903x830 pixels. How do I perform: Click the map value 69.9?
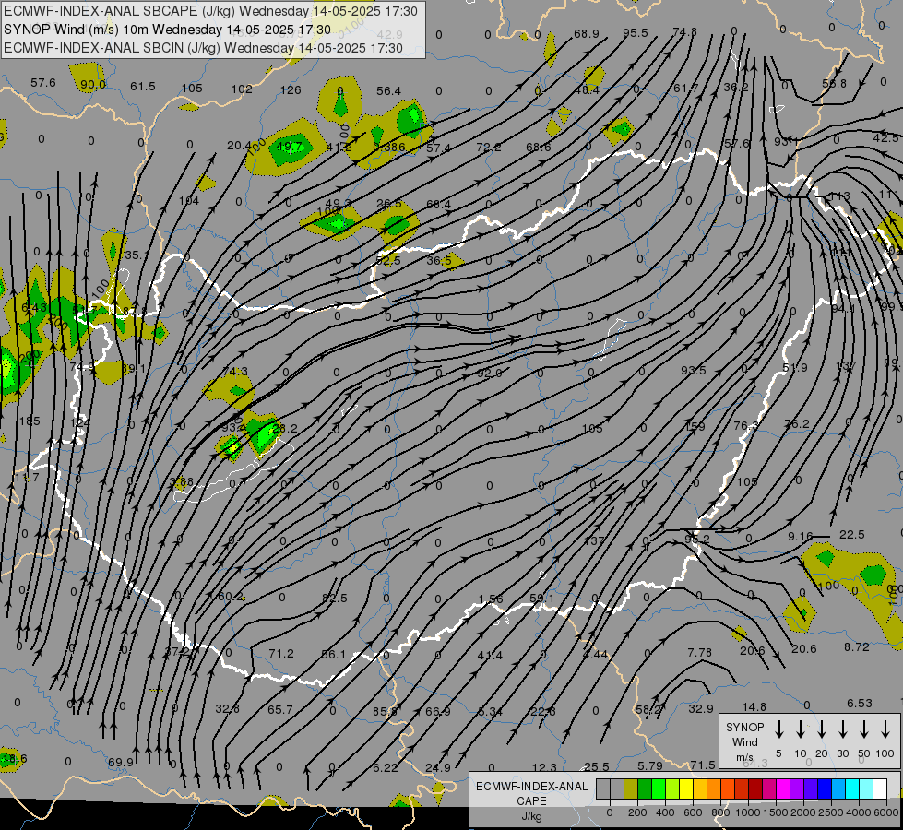[x=120, y=762]
